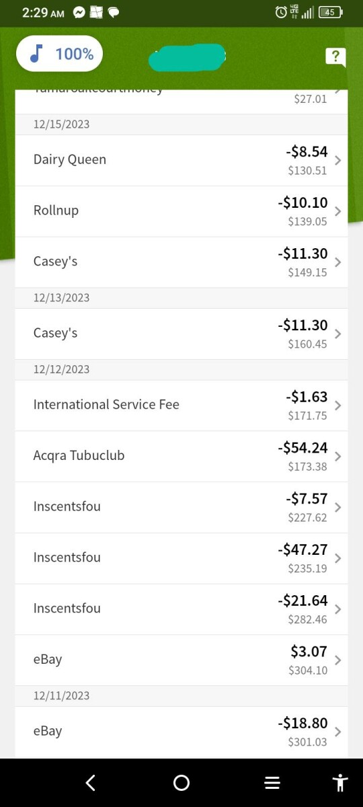Tap the Android back navigation arrow
Screen dimensions: 363x807
coord(91,782)
